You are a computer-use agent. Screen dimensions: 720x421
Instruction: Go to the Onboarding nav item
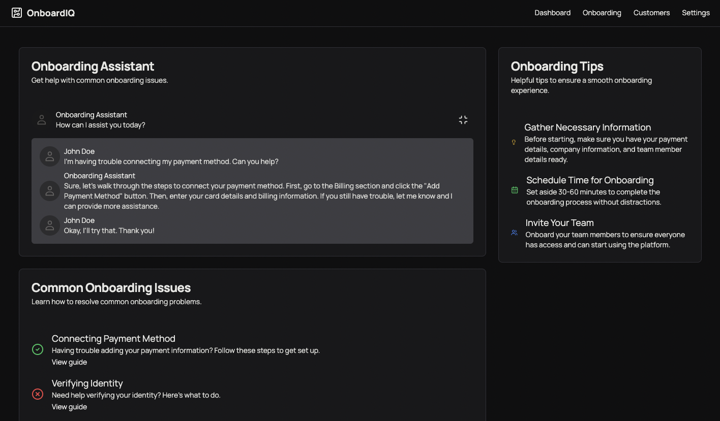[602, 13]
